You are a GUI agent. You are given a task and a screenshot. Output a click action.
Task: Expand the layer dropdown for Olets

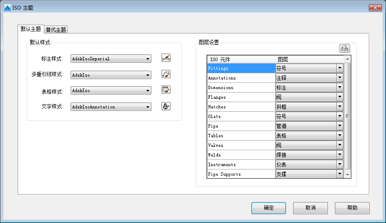tap(340, 116)
